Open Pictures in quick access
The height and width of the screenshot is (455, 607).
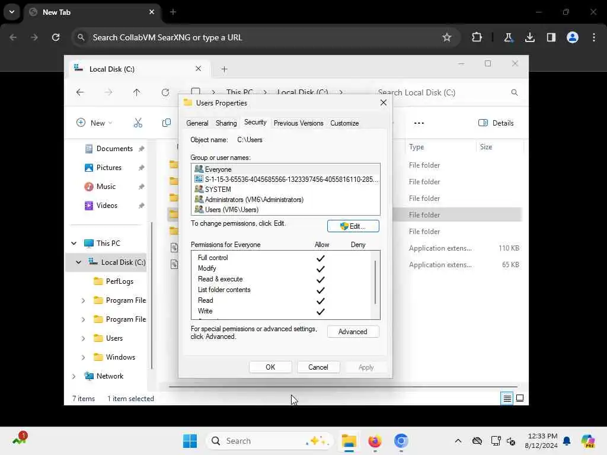[109, 168]
